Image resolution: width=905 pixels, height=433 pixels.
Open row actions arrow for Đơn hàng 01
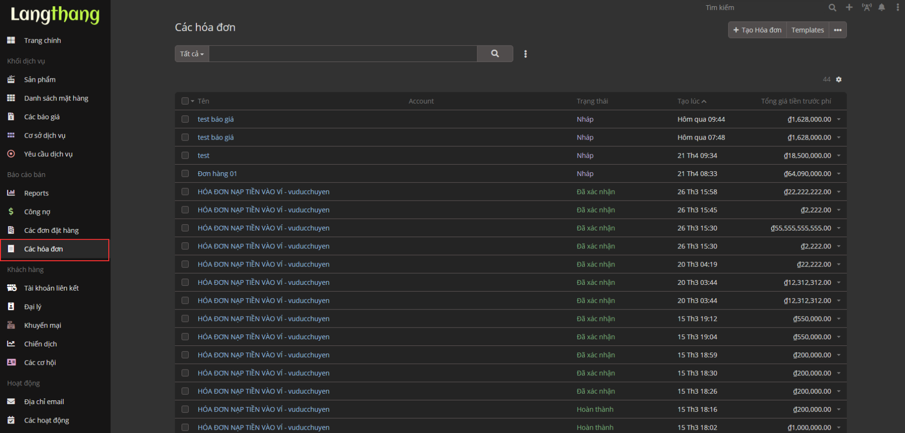[x=839, y=174]
